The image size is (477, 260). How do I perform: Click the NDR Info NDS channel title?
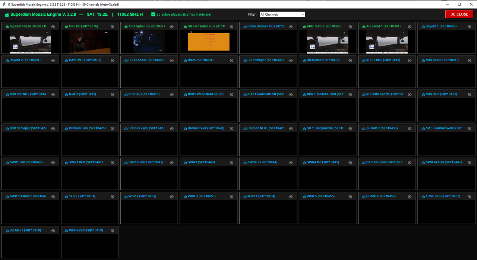tap(28, 94)
